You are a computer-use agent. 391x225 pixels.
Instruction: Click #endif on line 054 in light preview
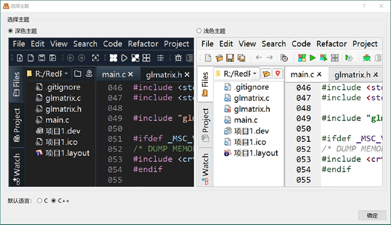pyautogui.click(x=336, y=169)
